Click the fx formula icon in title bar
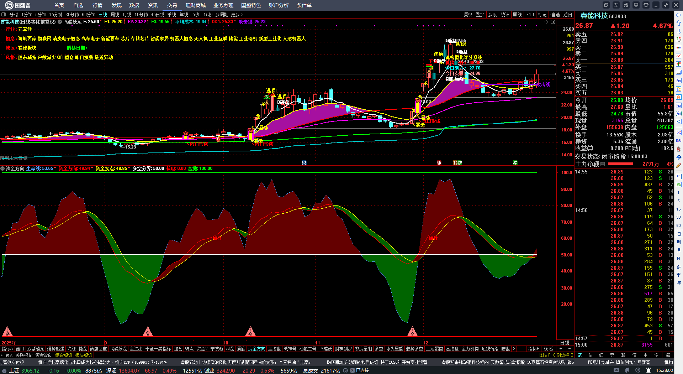 click(626, 5)
